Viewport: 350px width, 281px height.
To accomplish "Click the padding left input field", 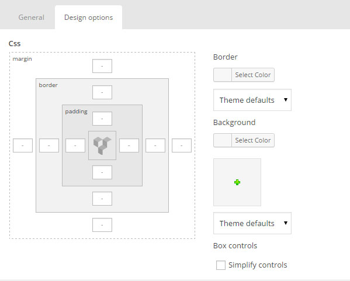I will pos(75,145).
